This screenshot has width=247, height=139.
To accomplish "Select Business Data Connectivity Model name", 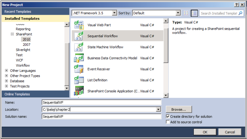I will click(112, 58).
